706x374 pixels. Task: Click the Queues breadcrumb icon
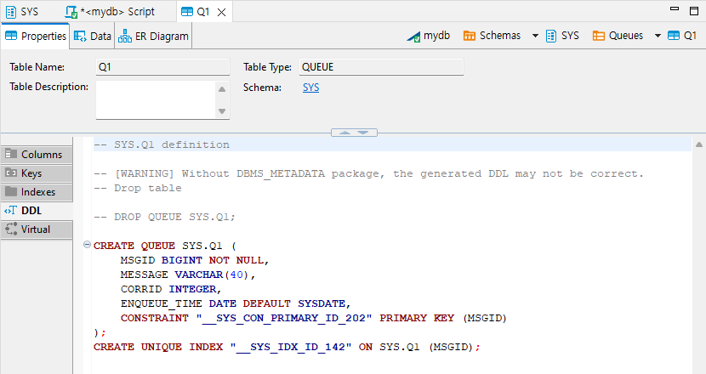coord(598,36)
